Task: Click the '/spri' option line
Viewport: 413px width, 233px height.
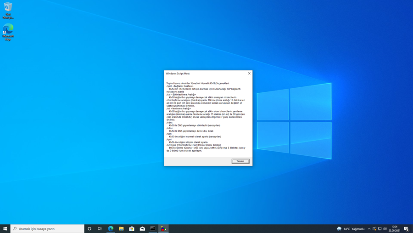Action: (169, 134)
